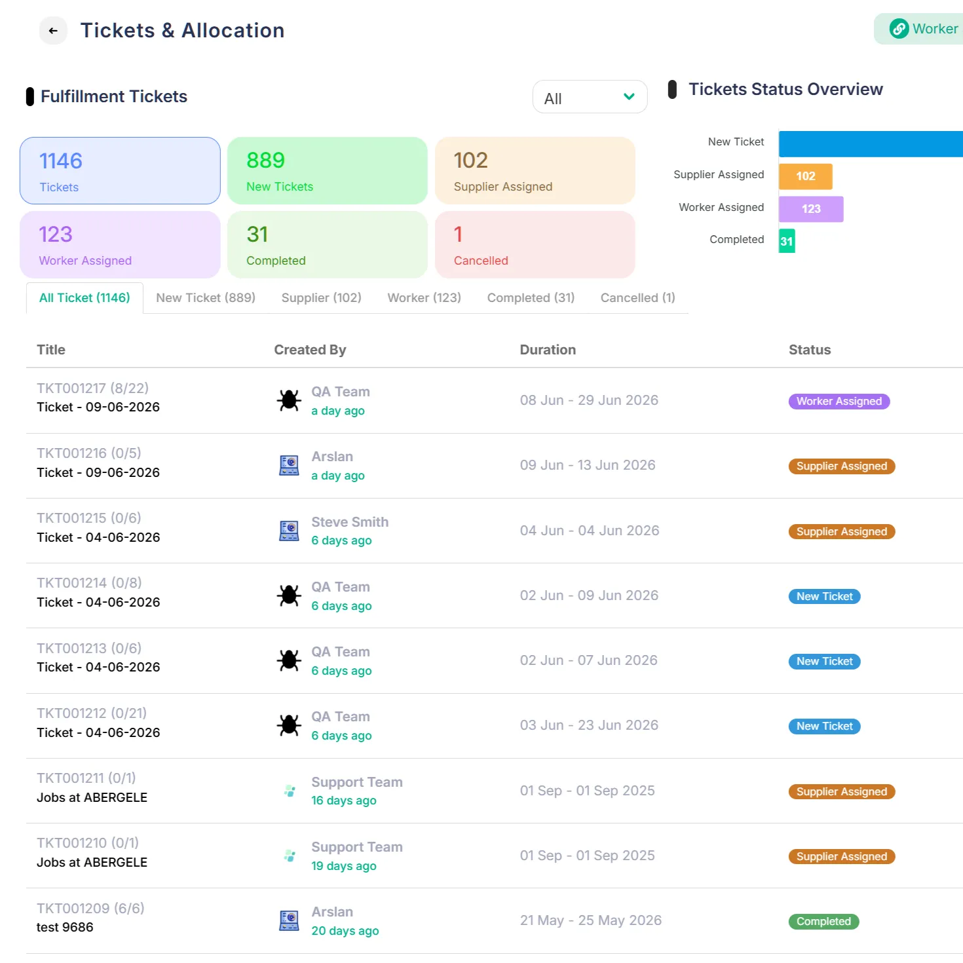Click the green Completed 31 bar

coord(787,241)
